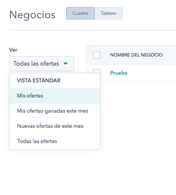This screenshot has height=195, width=176.
Task: Click the Ver label above the dropdown
Action: [13, 50]
